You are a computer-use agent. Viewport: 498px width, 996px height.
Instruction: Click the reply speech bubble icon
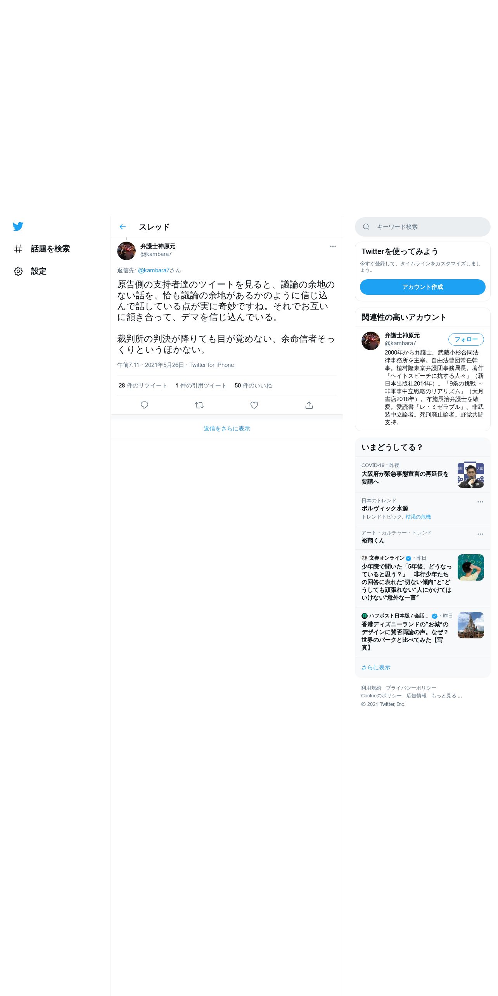[x=144, y=405]
